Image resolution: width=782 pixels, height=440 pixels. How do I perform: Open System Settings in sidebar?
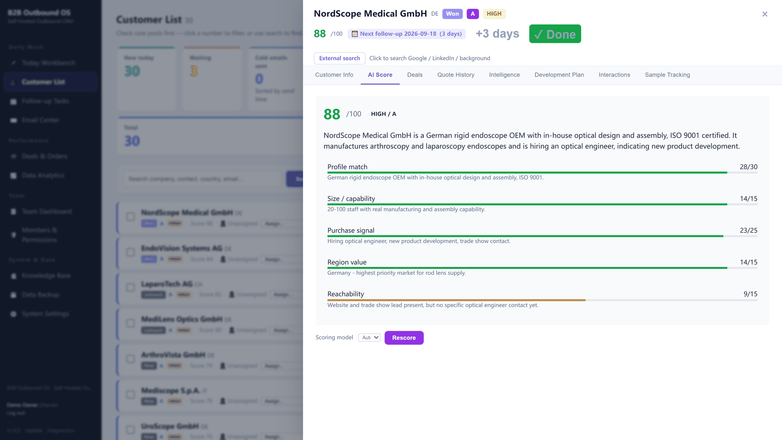(51, 314)
